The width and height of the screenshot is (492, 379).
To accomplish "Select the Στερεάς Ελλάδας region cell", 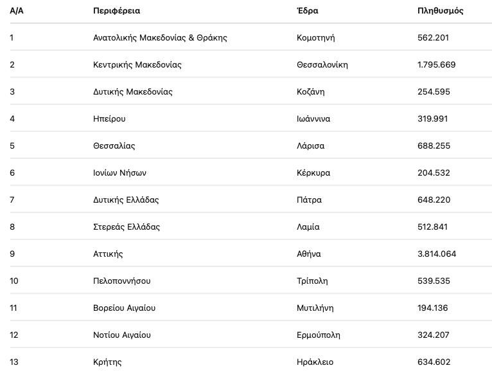I will pyautogui.click(x=127, y=227).
